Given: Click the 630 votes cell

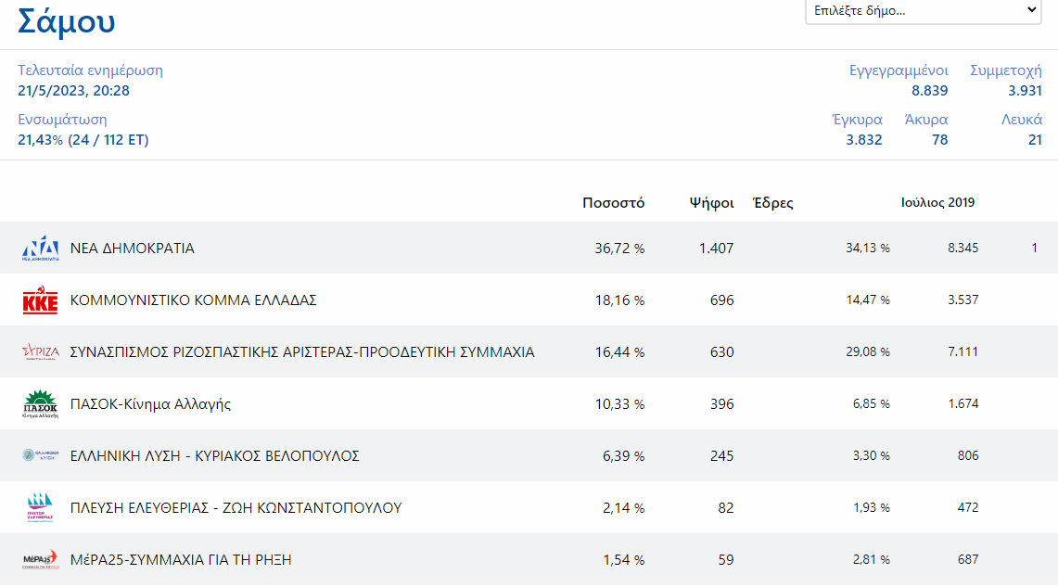Looking at the screenshot, I should pyautogui.click(x=722, y=352).
